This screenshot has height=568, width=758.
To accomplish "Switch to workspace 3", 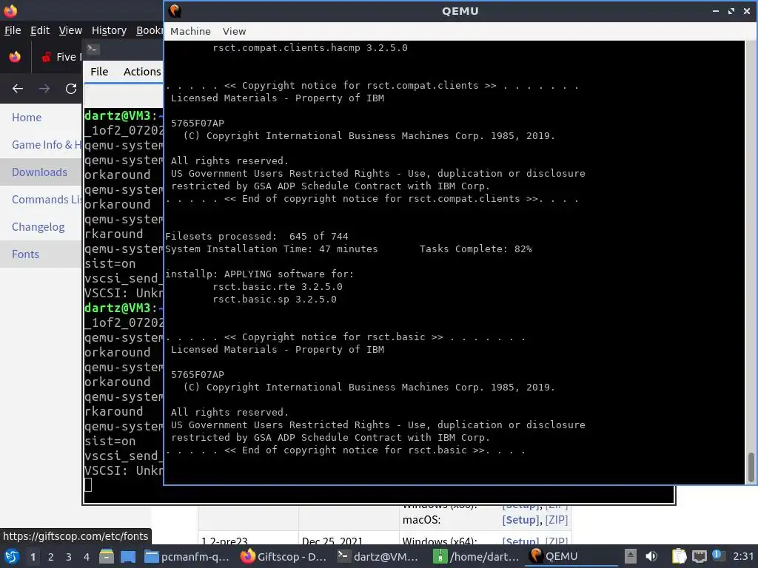I will click(69, 557).
